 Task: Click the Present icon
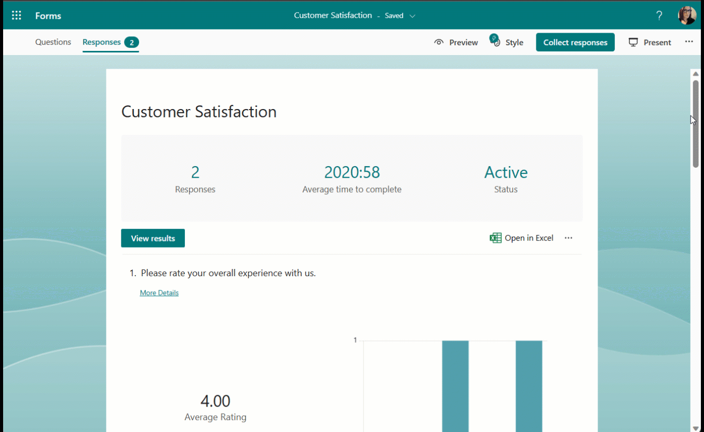point(633,42)
